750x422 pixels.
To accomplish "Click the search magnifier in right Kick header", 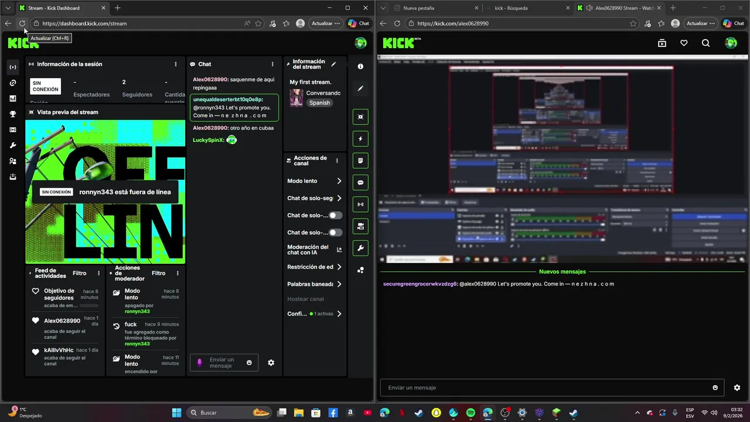I will click(705, 43).
